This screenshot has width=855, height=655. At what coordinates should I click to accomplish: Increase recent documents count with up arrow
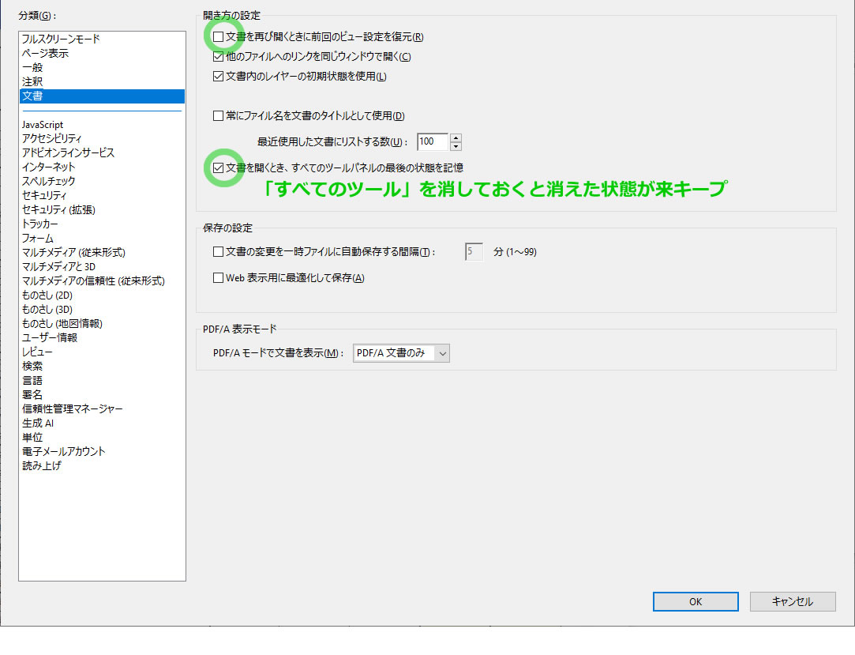click(x=456, y=138)
